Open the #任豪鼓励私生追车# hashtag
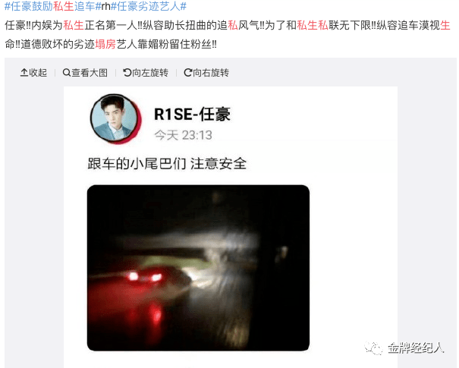This screenshot has height=368, width=459. (52, 6)
